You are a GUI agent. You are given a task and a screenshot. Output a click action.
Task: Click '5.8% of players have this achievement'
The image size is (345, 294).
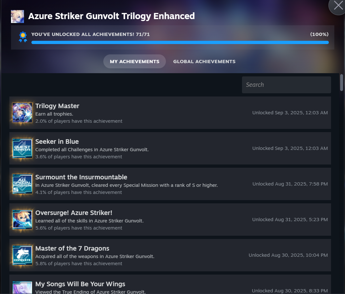click(x=79, y=264)
